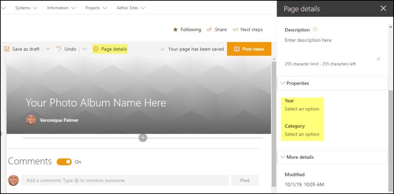The width and height of the screenshot is (394, 194).
Task: Click the comment Post button
Action: click(245, 180)
